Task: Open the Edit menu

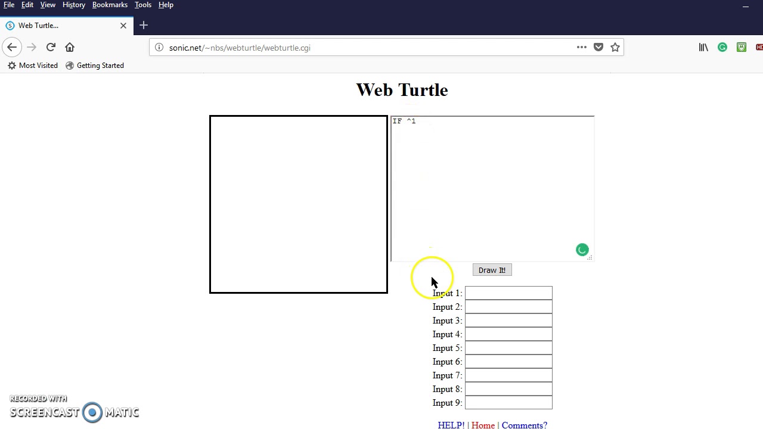Action: point(27,5)
